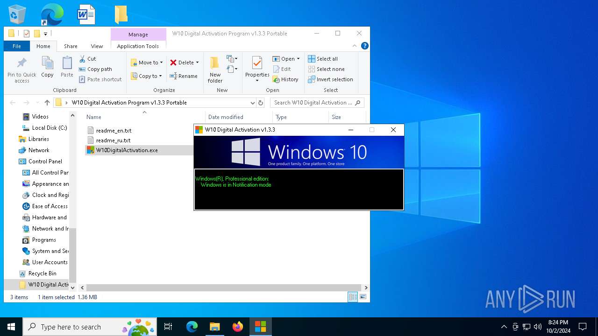This screenshot has height=336, width=598.
Task: Select Programs in navigation pane
Action: click(x=44, y=240)
